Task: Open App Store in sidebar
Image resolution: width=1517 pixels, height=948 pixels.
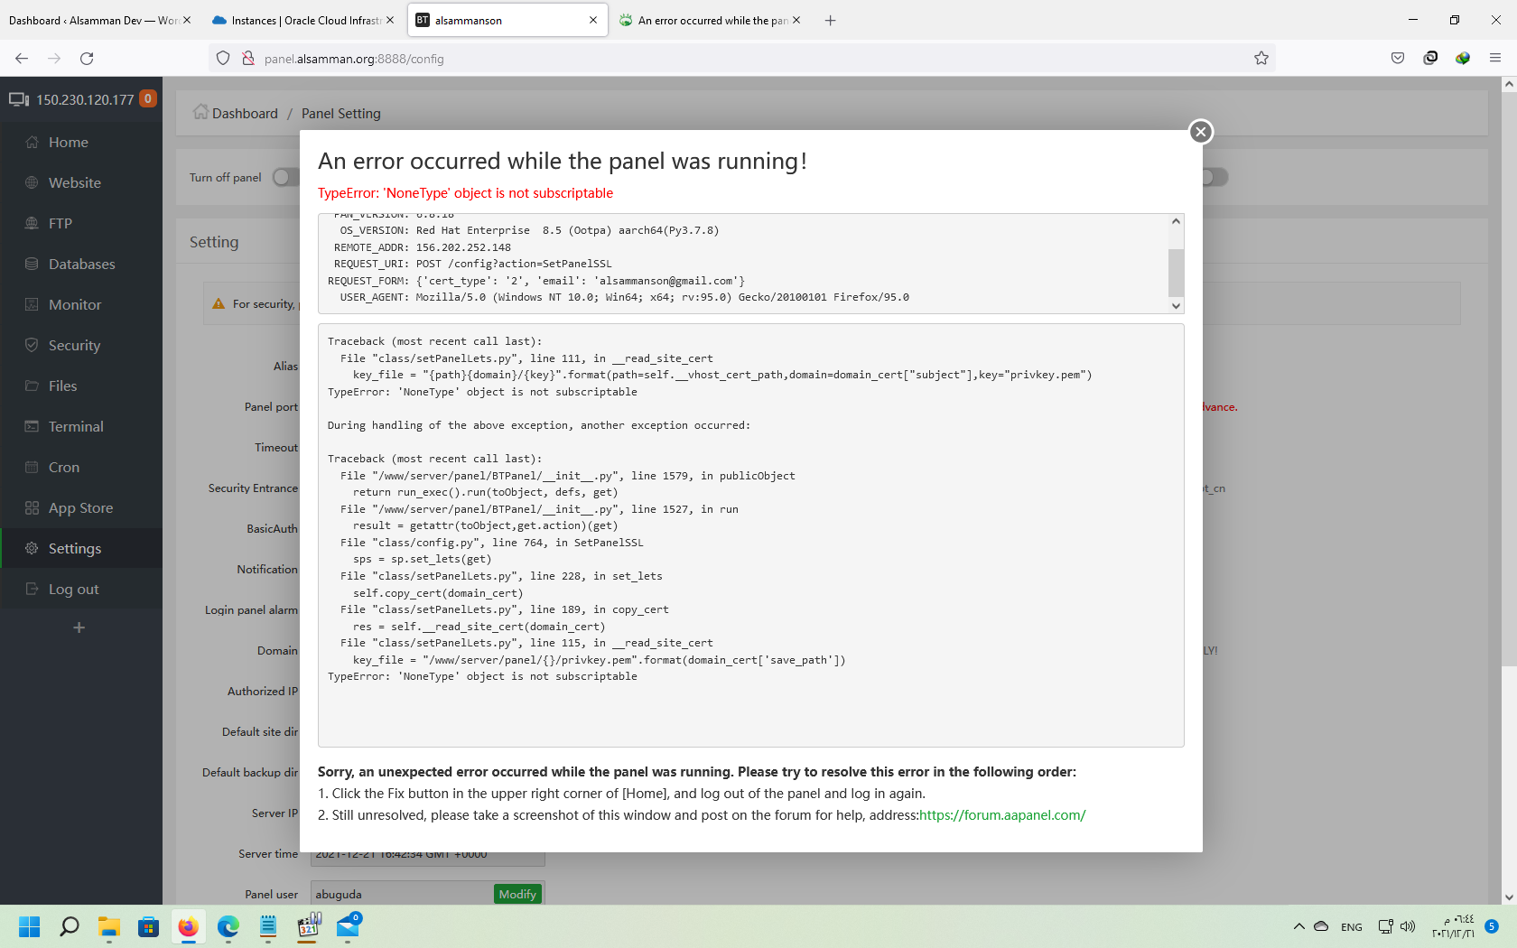Action: pyautogui.click(x=81, y=507)
